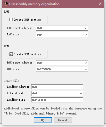Image resolution: width=106 pixels, height=127 pixels.
Task: Expand the ROM start address dropdown arrow
Action: [x=86, y=63]
